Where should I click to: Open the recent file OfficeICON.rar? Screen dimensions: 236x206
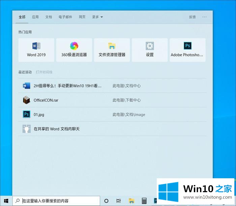pyautogui.click(x=113, y=100)
